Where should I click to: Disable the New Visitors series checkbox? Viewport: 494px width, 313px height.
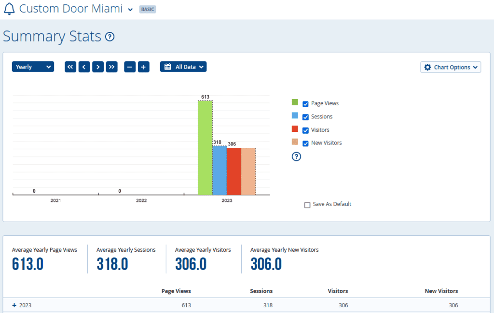[305, 143]
